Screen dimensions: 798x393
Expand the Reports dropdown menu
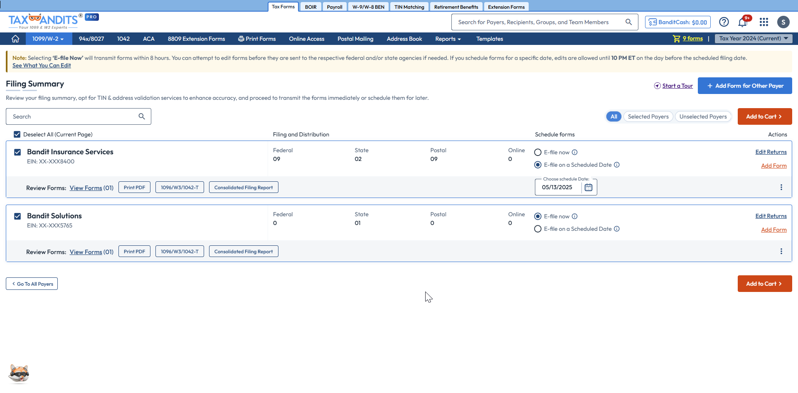click(x=448, y=39)
